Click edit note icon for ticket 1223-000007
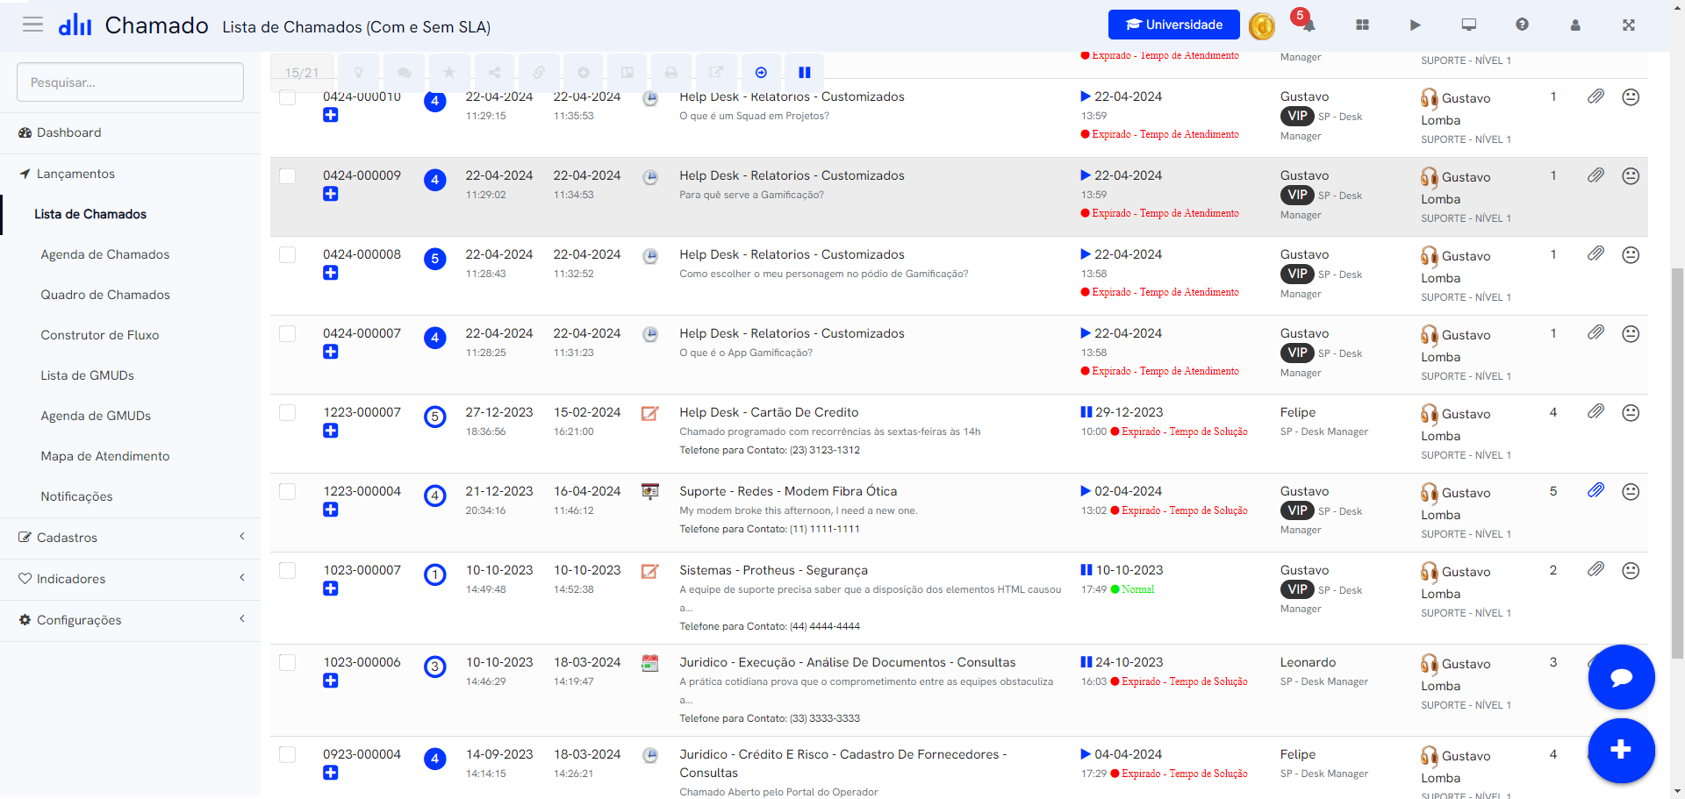The image size is (1685, 799). click(x=649, y=413)
